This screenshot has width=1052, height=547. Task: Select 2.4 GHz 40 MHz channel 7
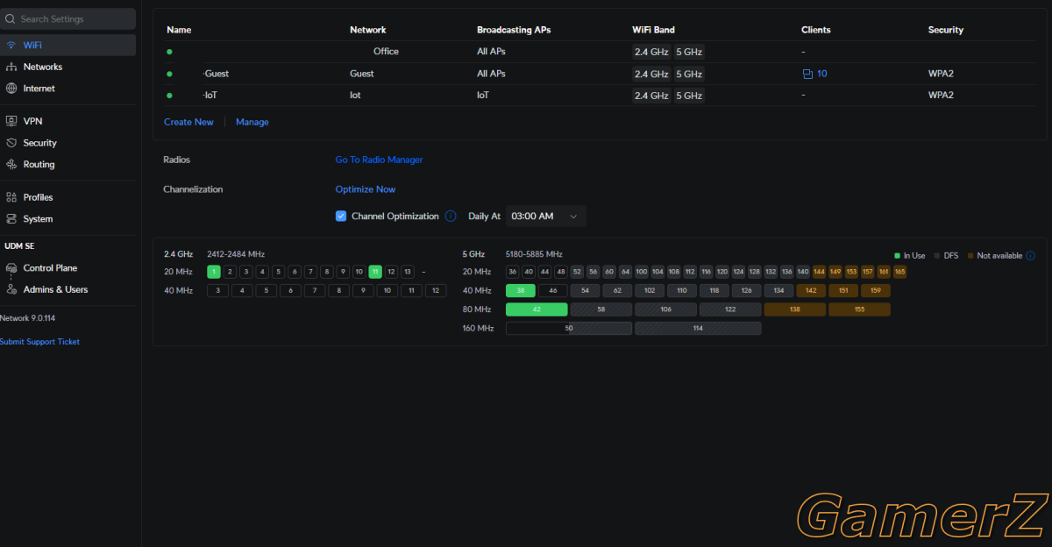point(315,290)
